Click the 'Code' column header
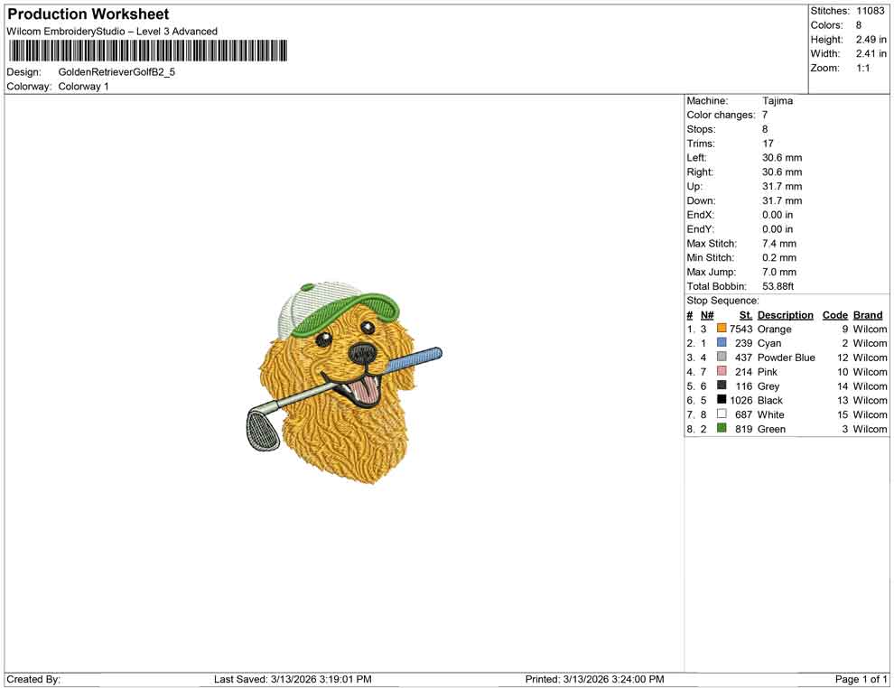The width and height of the screenshot is (894, 688). tap(834, 315)
